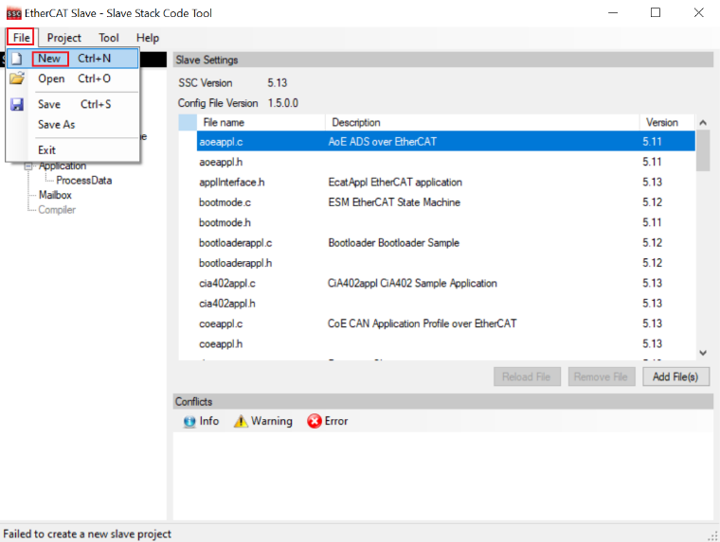
Task: Open the Tool menu
Action: tap(109, 38)
